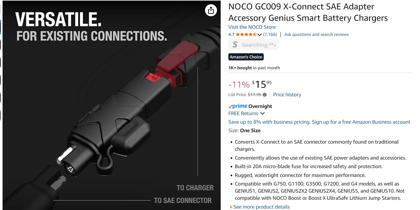The image size is (420, 210).
Task: Open Ask questions and search reviews
Action: coord(316,34)
